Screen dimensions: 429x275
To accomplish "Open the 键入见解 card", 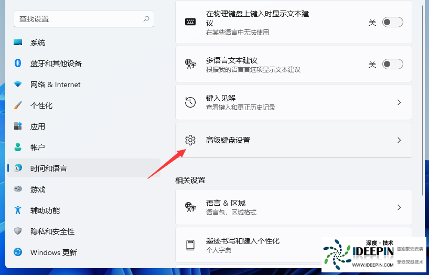I will tap(294, 102).
